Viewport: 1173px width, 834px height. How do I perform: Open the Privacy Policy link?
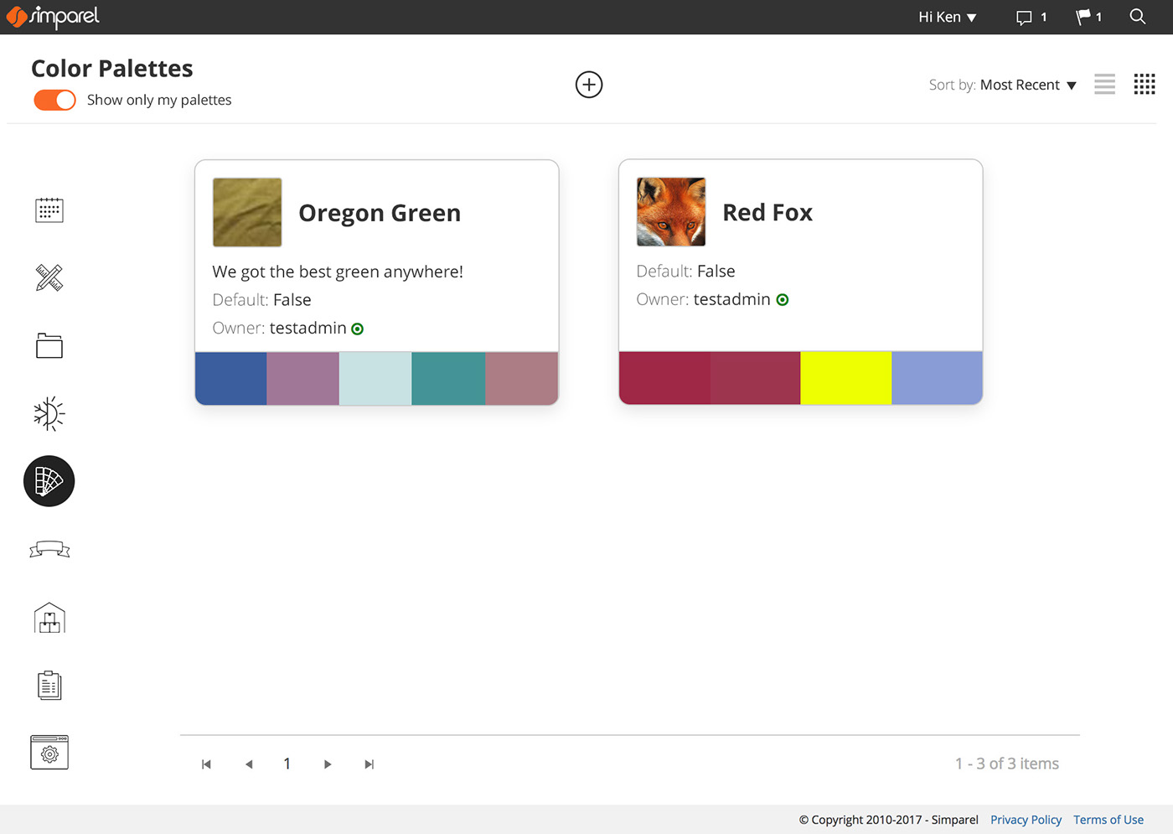(x=1026, y=820)
